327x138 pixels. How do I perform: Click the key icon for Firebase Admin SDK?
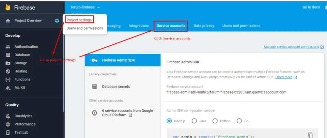tap(94, 60)
